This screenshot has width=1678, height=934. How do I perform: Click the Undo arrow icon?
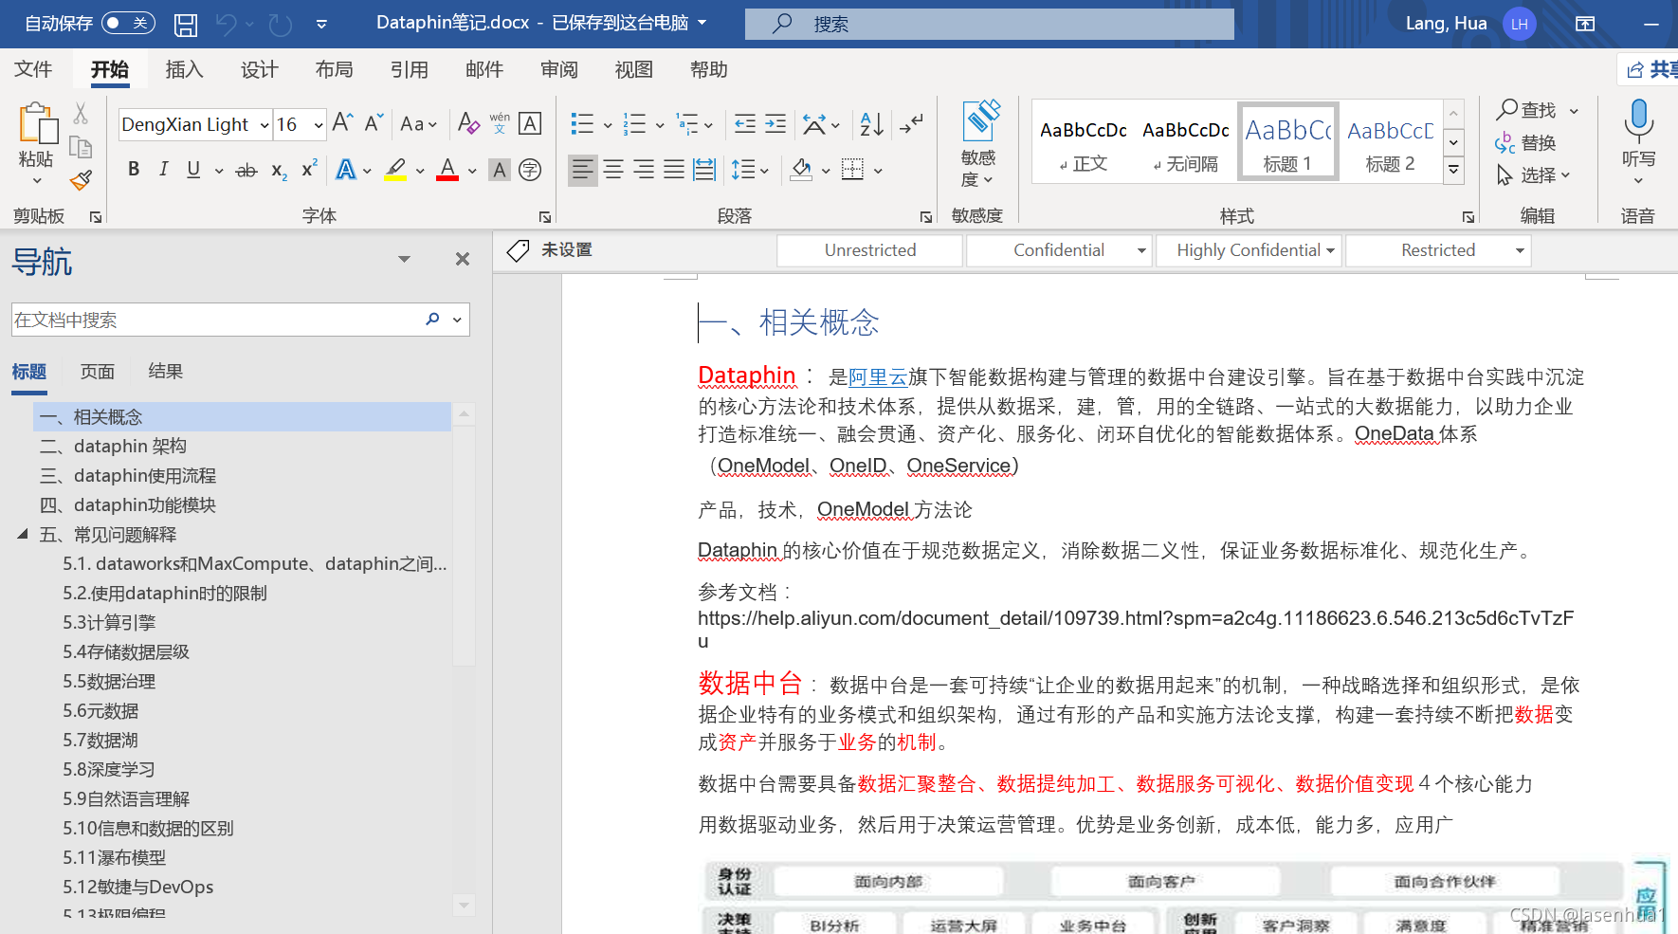pyautogui.click(x=226, y=24)
